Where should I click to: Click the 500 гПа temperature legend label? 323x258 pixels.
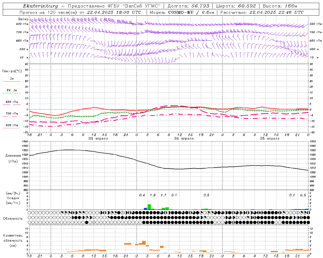point(12,125)
